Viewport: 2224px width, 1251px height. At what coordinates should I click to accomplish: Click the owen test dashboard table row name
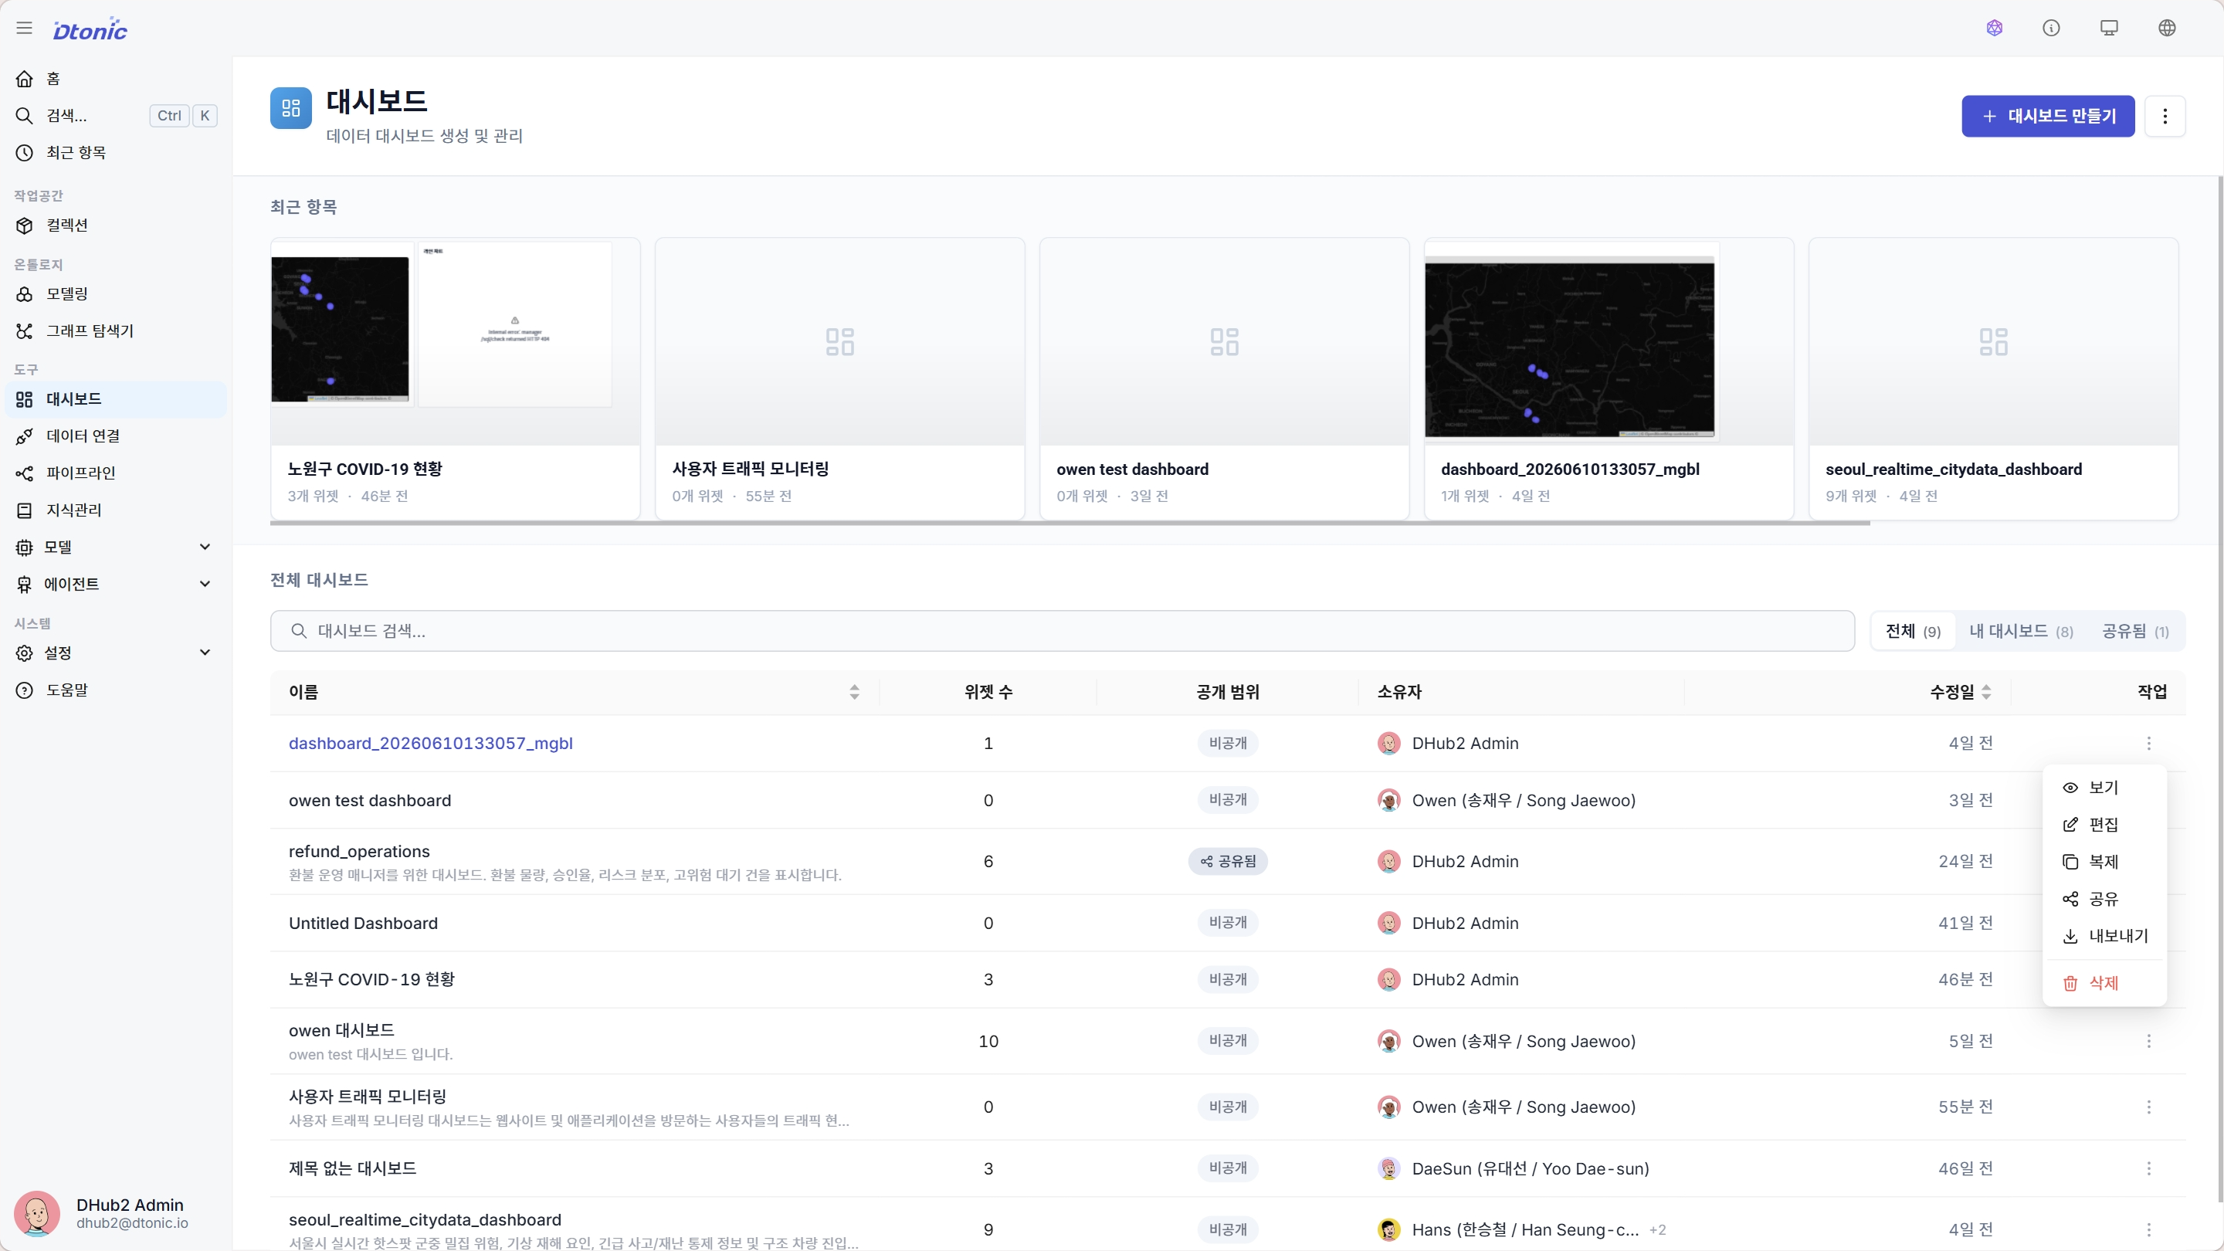point(370,800)
